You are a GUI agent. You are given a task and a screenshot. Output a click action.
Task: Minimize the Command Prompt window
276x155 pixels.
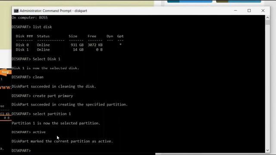click(x=235, y=10)
